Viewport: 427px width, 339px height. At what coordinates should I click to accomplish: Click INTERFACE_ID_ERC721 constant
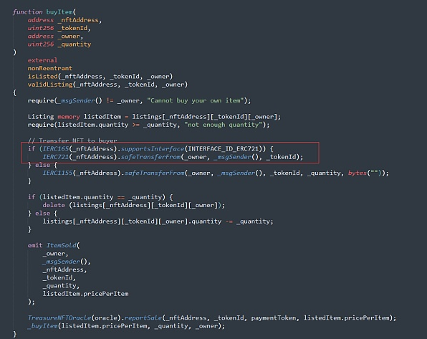(x=223, y=149)
